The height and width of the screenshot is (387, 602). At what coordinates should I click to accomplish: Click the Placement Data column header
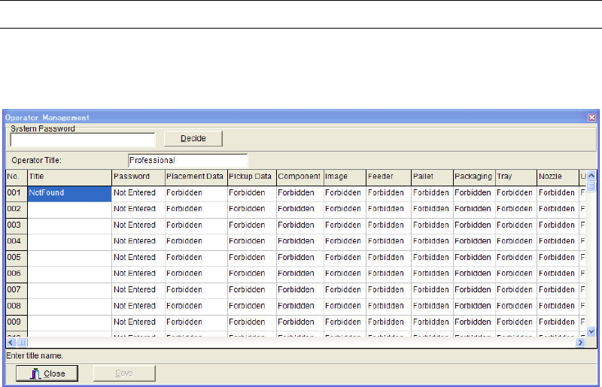click(196, 177)
